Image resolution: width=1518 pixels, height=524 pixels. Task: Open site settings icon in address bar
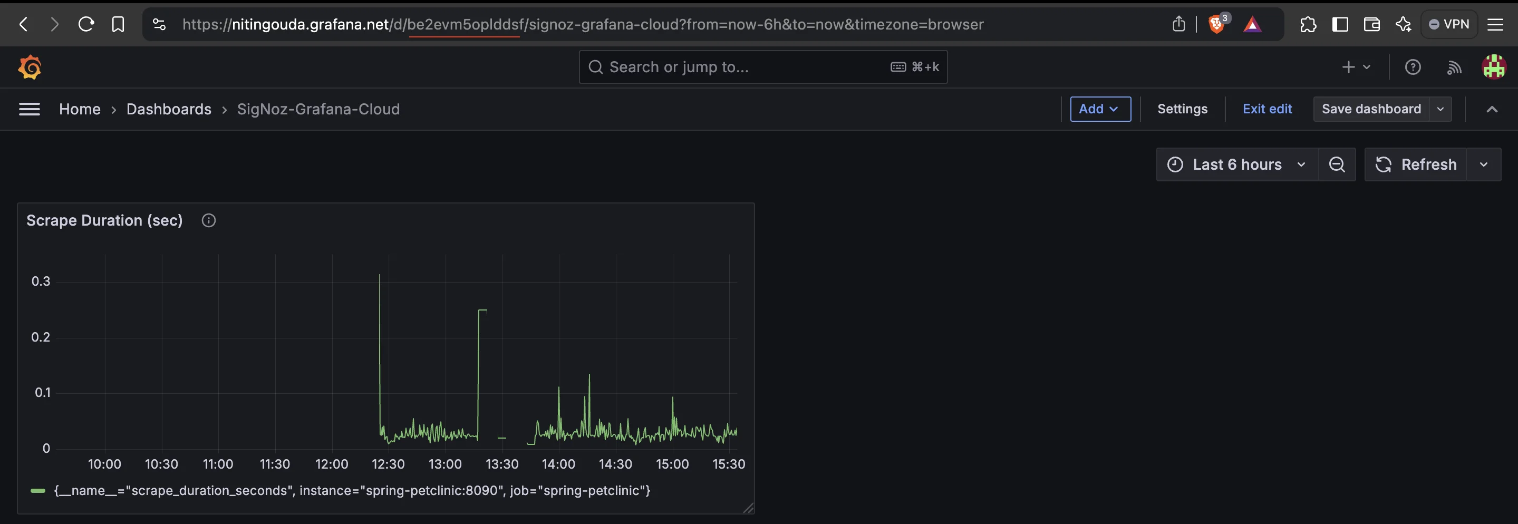pyautogui.click(x=159, y=24)
